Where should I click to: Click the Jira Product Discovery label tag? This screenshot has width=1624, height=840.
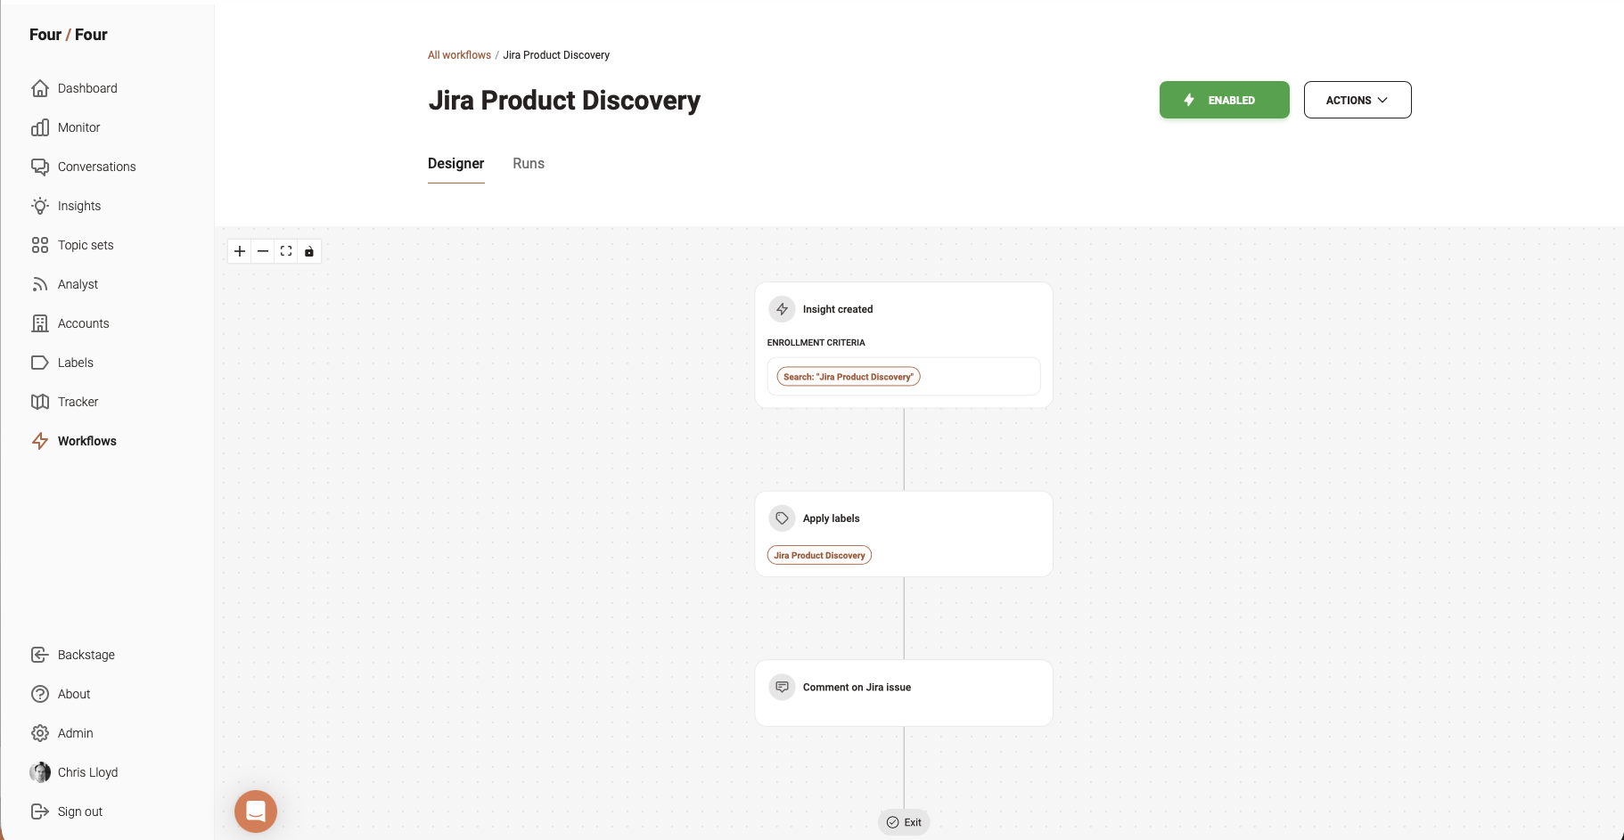click(x=819, y=555)
